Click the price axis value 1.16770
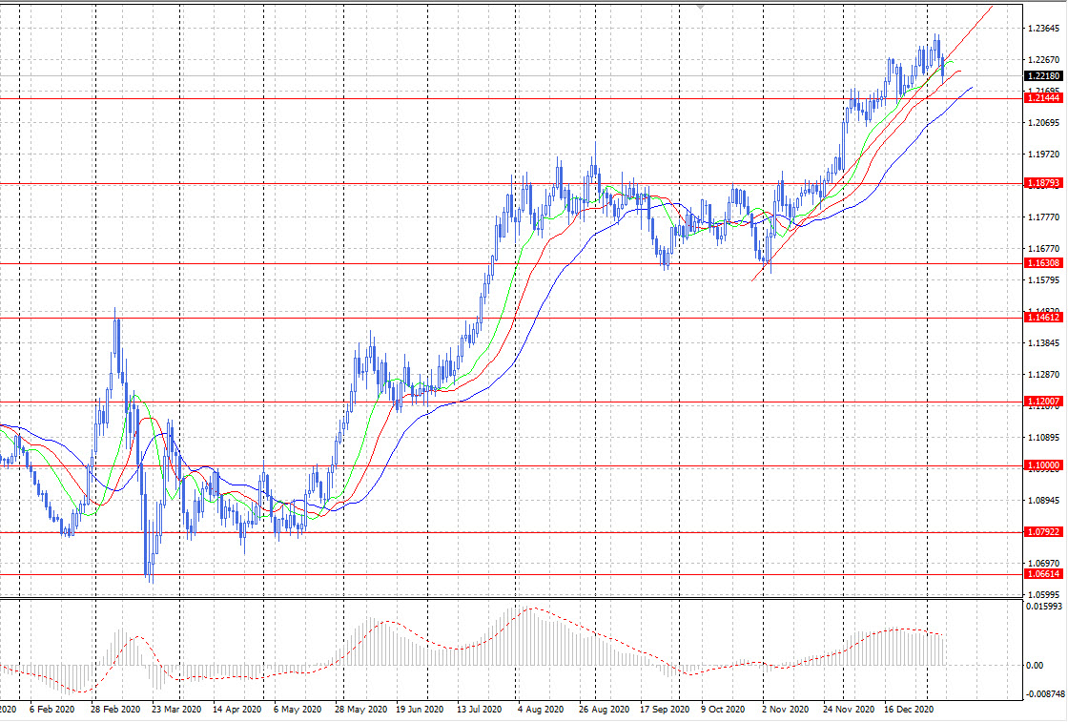The height and width of the screenshot is (722, 1068). pyautogui.click(x=1043, y=249)
